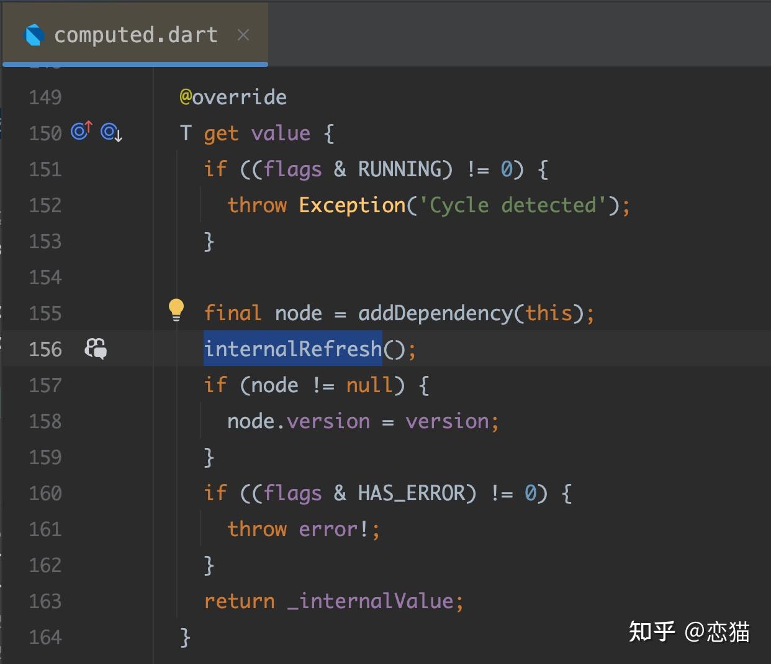Click 'error!' on line 161

click(334, 529)
